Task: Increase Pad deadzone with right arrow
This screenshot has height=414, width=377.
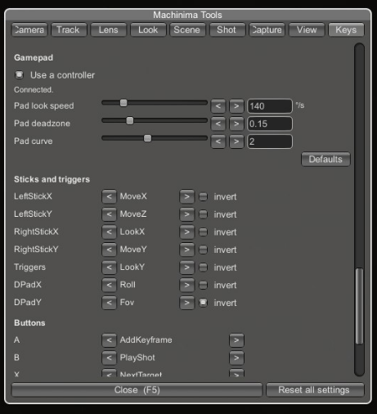Action: click(236, 124)
